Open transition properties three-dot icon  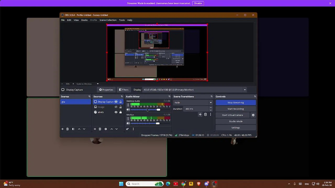point(210,114)
